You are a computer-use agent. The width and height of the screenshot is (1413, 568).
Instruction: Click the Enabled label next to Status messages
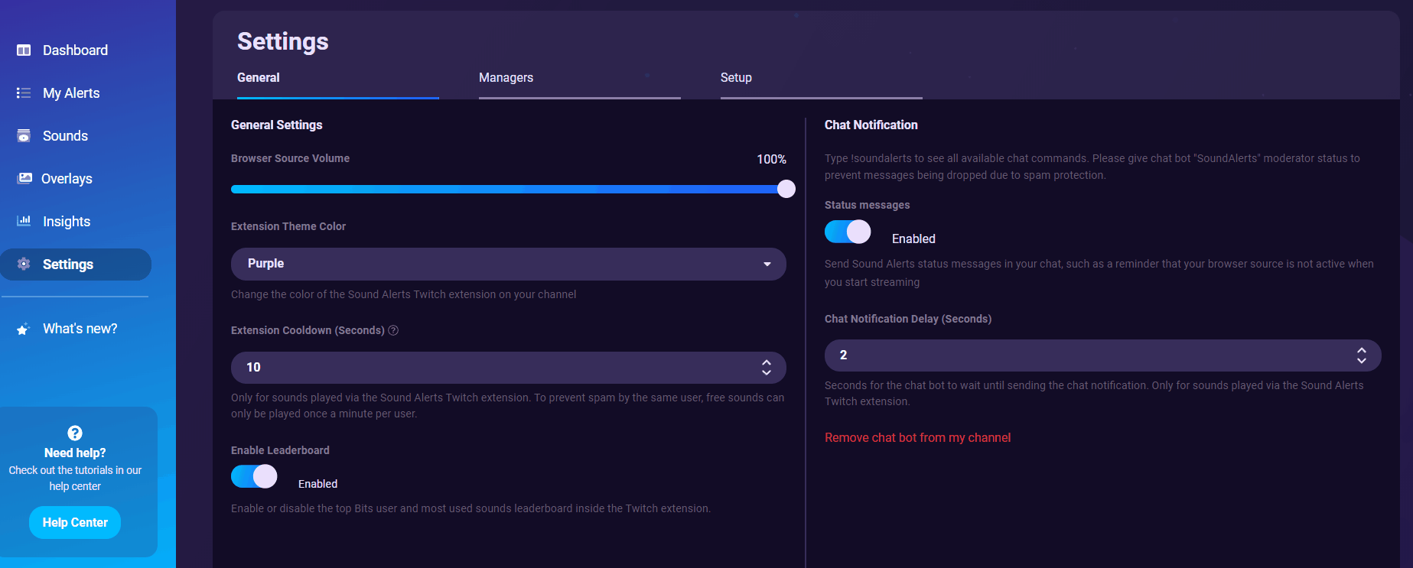913,239
